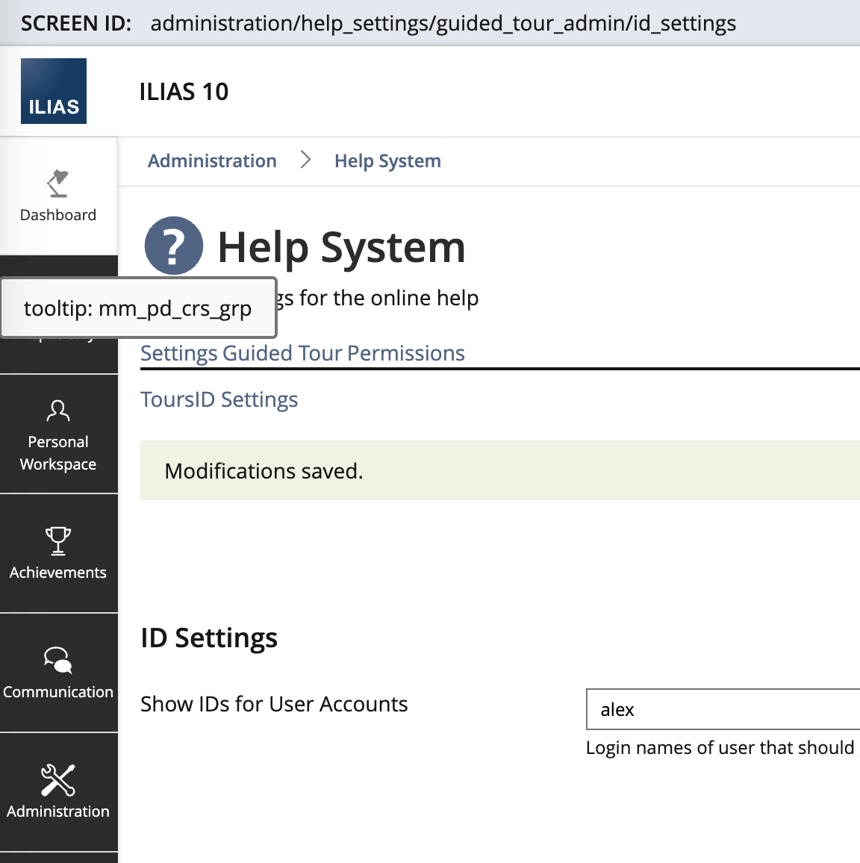Image resolution: width=860 pixels, height=863 pixels.
Task: Switch to the Tours sub-tab
Action: [161, 400]
